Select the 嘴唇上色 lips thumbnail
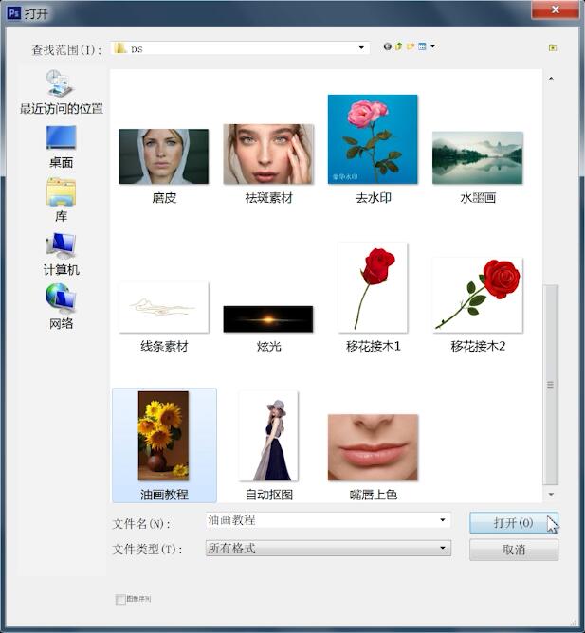The height and width of the screenshot is (633, 585). pos(373,447)
